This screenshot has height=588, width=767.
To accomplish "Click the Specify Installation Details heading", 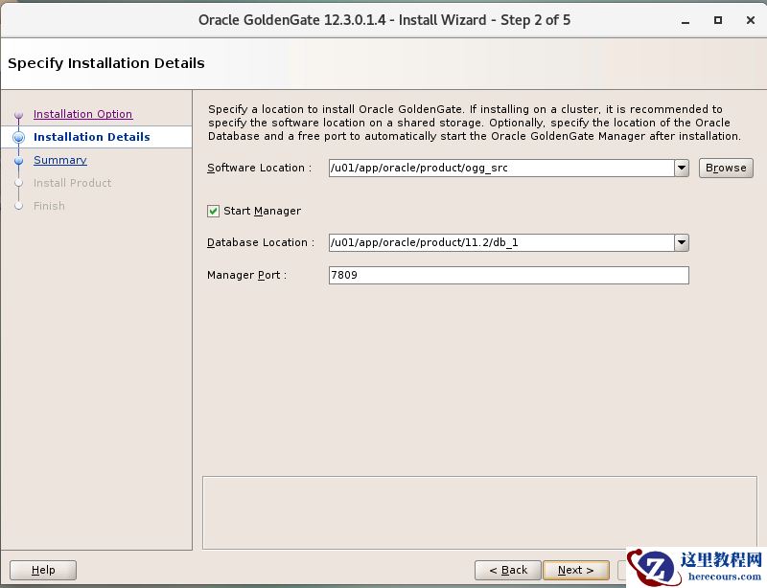I will pyautogui.click(x=106, y=63).
